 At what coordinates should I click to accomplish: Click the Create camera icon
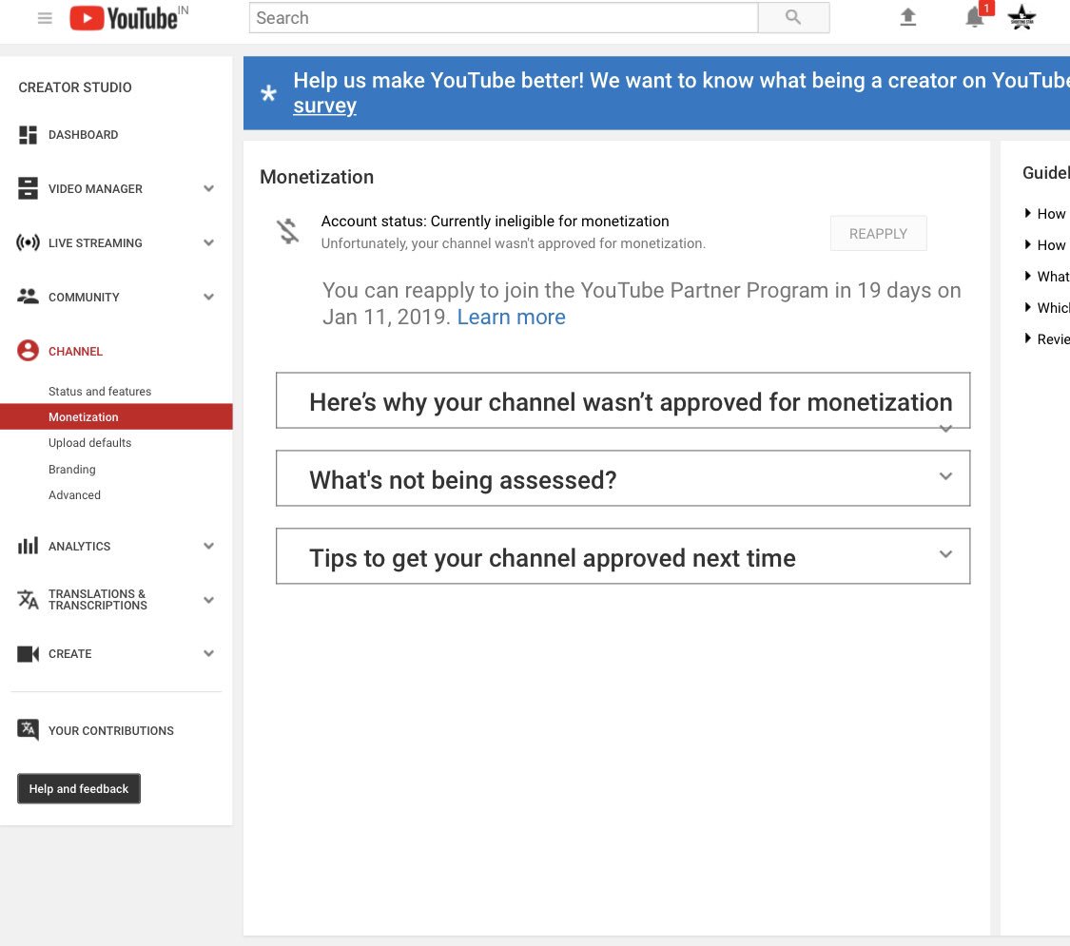28,653
